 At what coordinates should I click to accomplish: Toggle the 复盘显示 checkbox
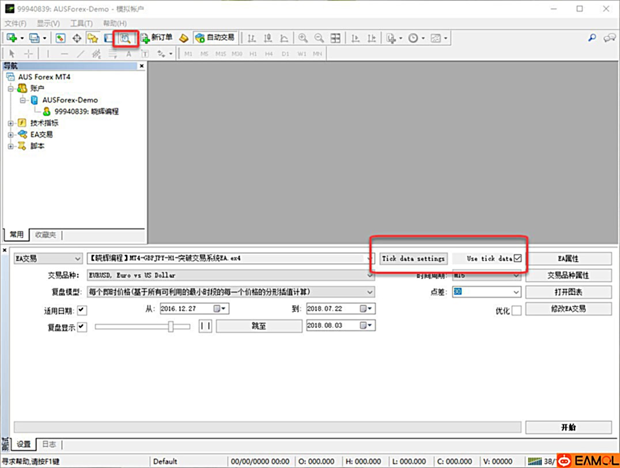pos(82,327)
